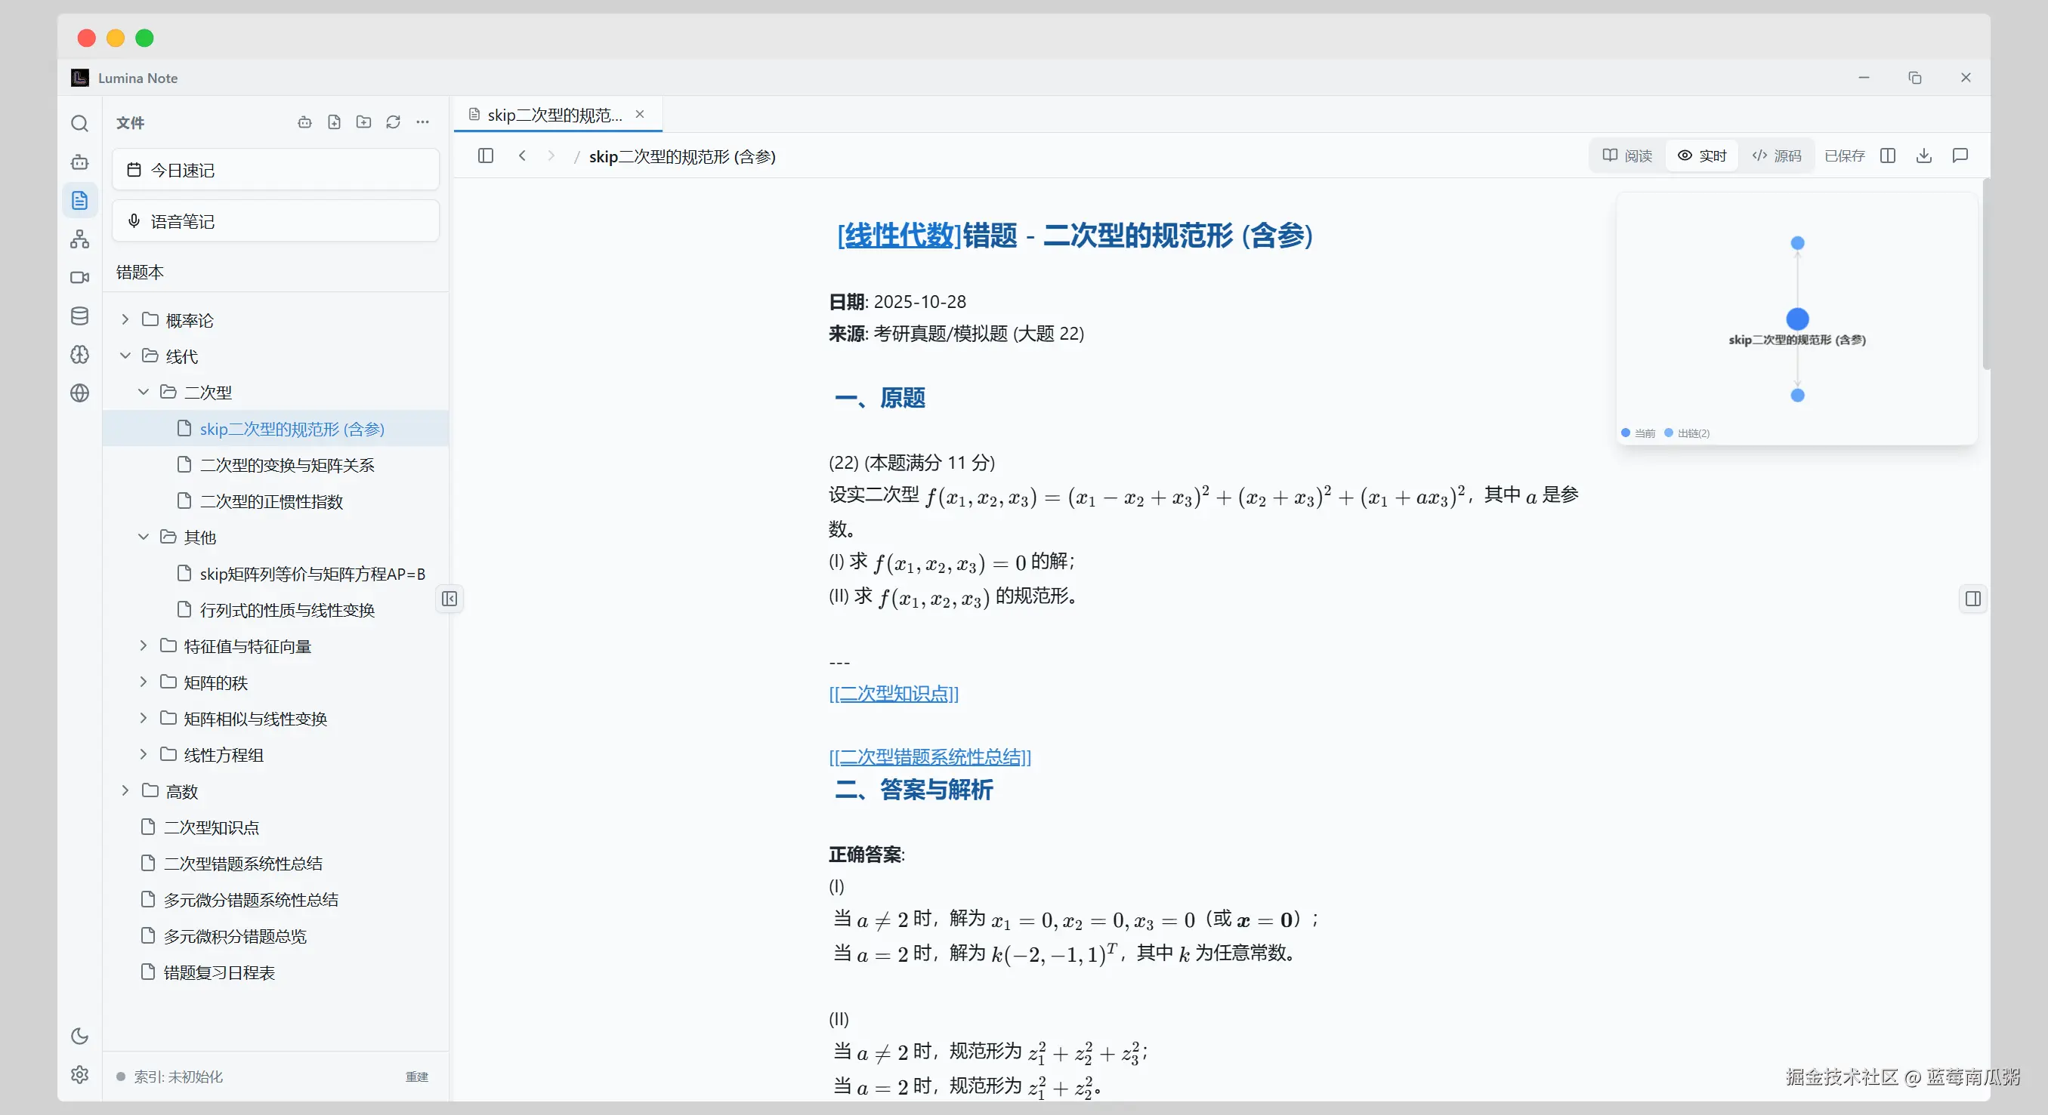Switch to 源码 source mode
Viewport: 2048px width, 1115px height.
(x=1777, y=156)
